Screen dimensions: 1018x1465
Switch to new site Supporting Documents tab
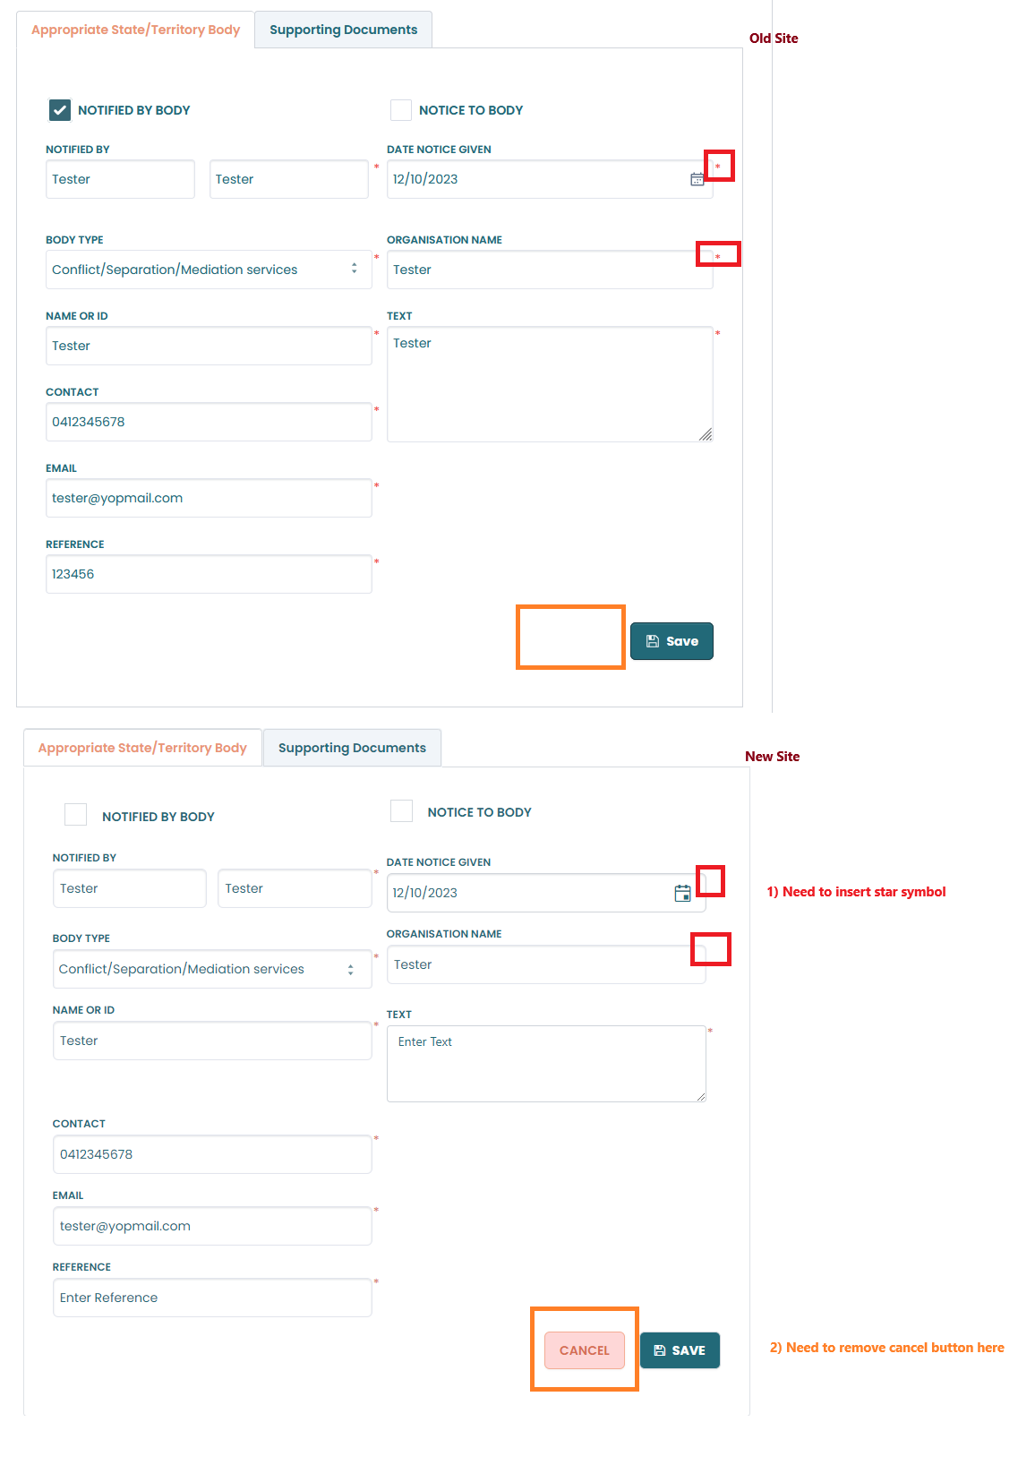[352, 748]
